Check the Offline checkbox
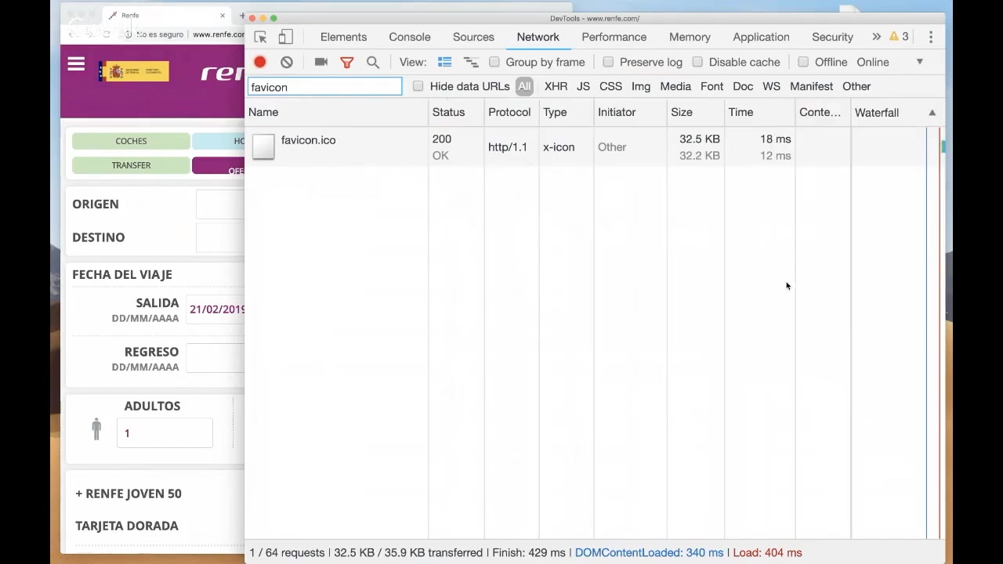 pos(803,62)
